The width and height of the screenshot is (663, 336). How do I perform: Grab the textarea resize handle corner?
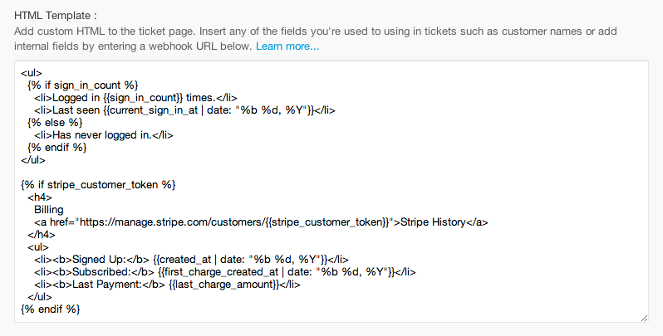point(644,317)
